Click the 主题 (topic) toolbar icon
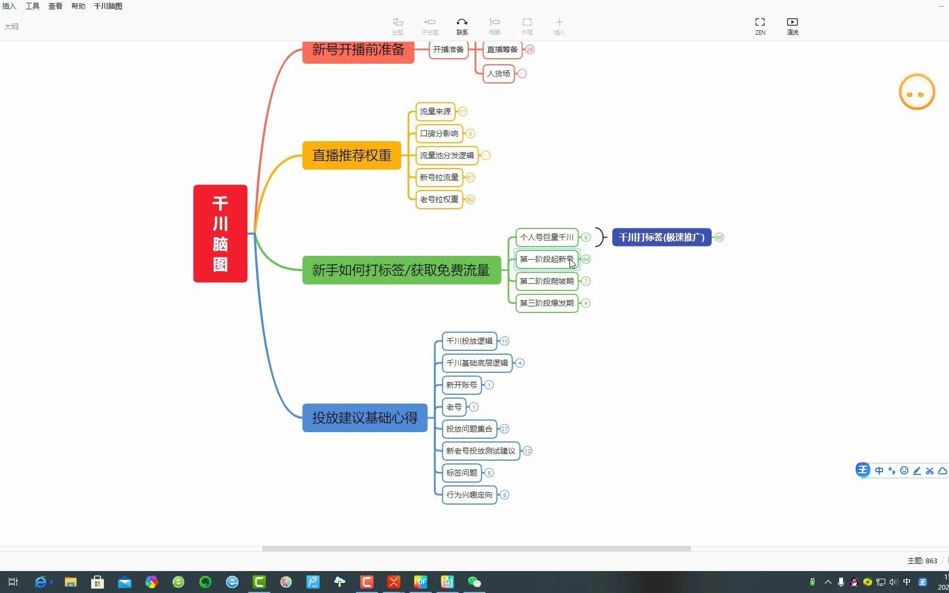 point(398,26)
